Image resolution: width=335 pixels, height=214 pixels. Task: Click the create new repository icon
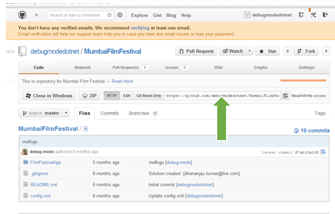tap(301, 15)
